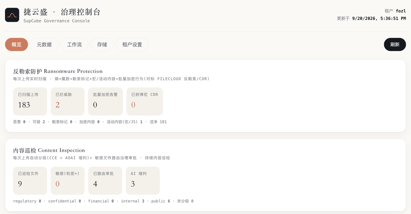411x214 pixels.
Task: Click SupCube Governance Console subtitle
Action: [57, 21]
